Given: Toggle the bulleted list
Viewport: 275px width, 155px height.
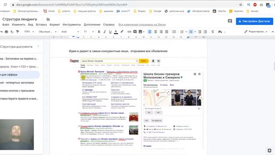Looking at the screenshot, I should pos(191,32).
